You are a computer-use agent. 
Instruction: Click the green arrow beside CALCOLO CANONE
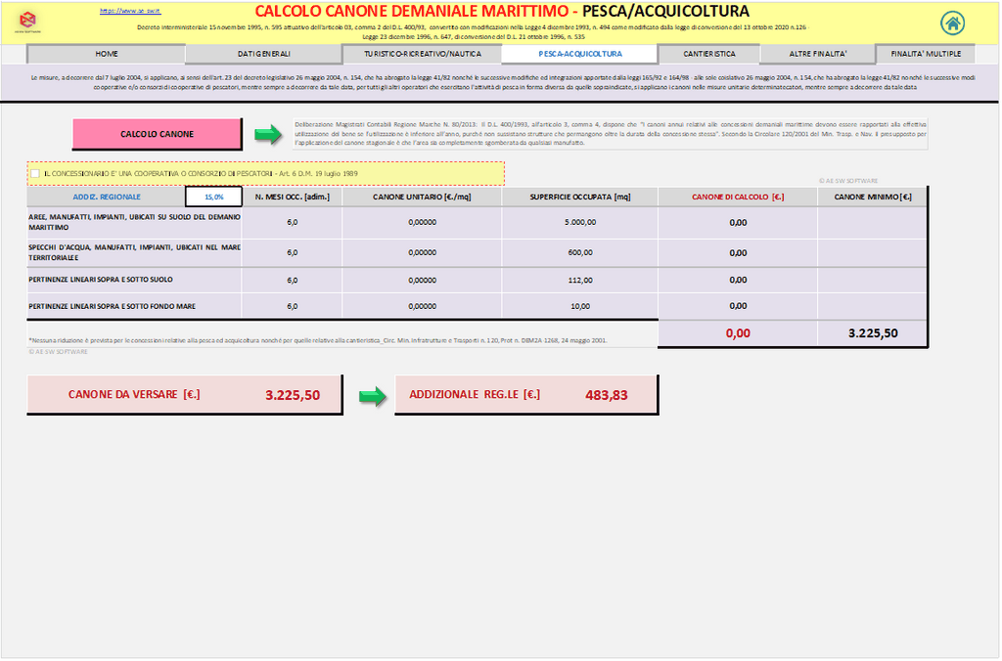point(267,134)
